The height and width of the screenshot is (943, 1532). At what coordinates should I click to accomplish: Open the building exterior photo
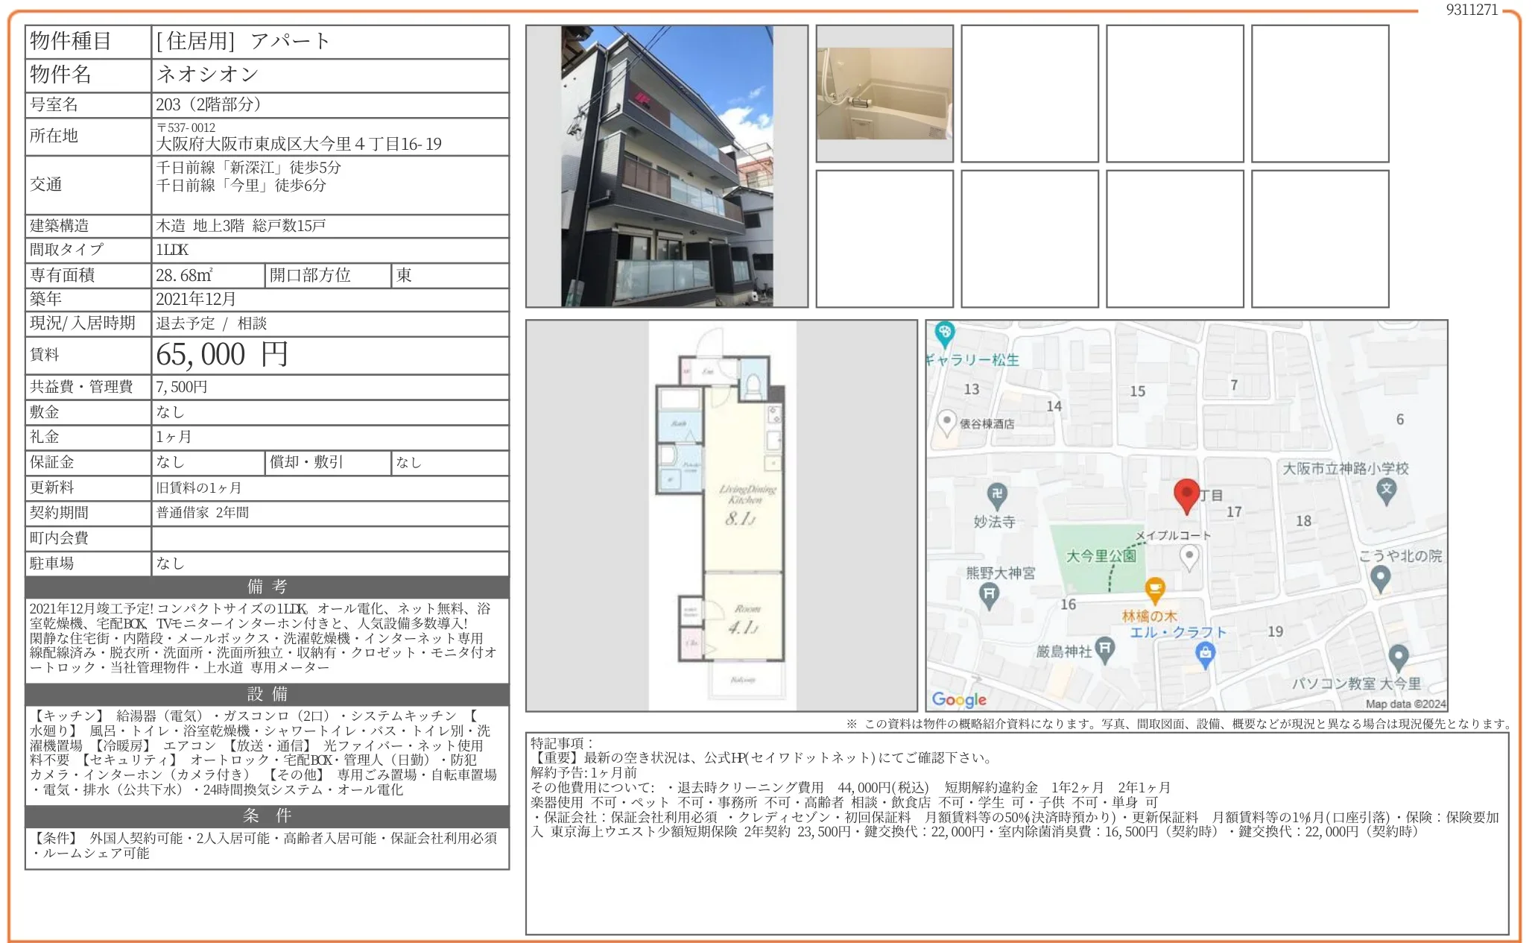pos(667,166)
